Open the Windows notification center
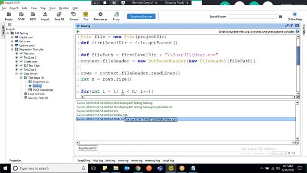Image resolution: width=307 pixels, height=173 pixels. [299, 168]
